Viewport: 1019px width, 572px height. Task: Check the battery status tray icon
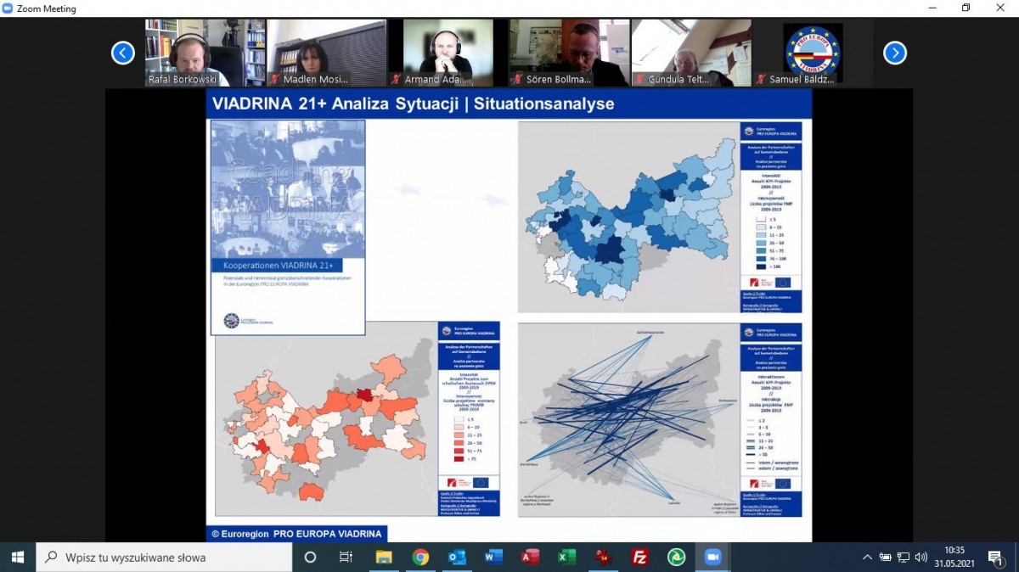pos(885,558)
